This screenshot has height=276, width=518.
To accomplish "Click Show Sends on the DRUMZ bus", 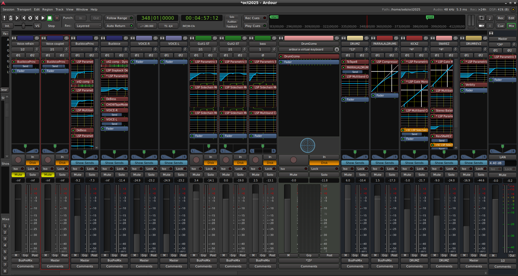I will click(355, 163).
